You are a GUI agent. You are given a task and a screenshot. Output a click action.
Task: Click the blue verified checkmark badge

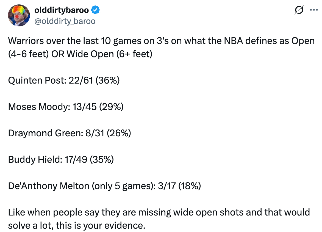(95, 10)
